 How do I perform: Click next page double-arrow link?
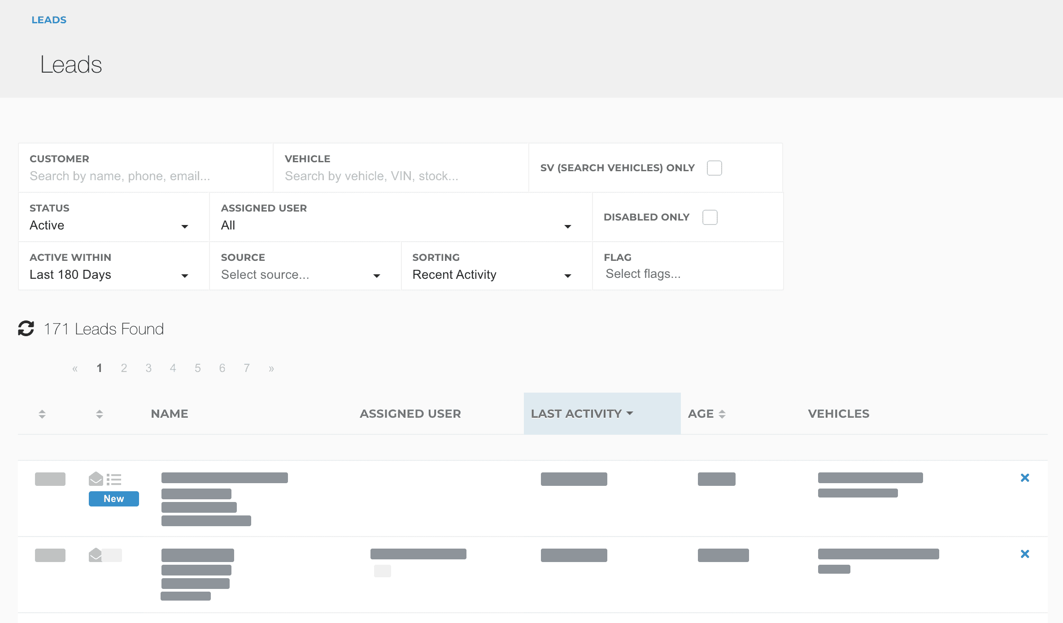click(271, 368)
